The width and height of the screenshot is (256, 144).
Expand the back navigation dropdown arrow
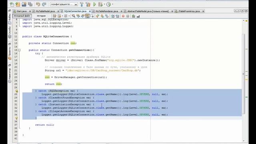[x=62, y=16]
